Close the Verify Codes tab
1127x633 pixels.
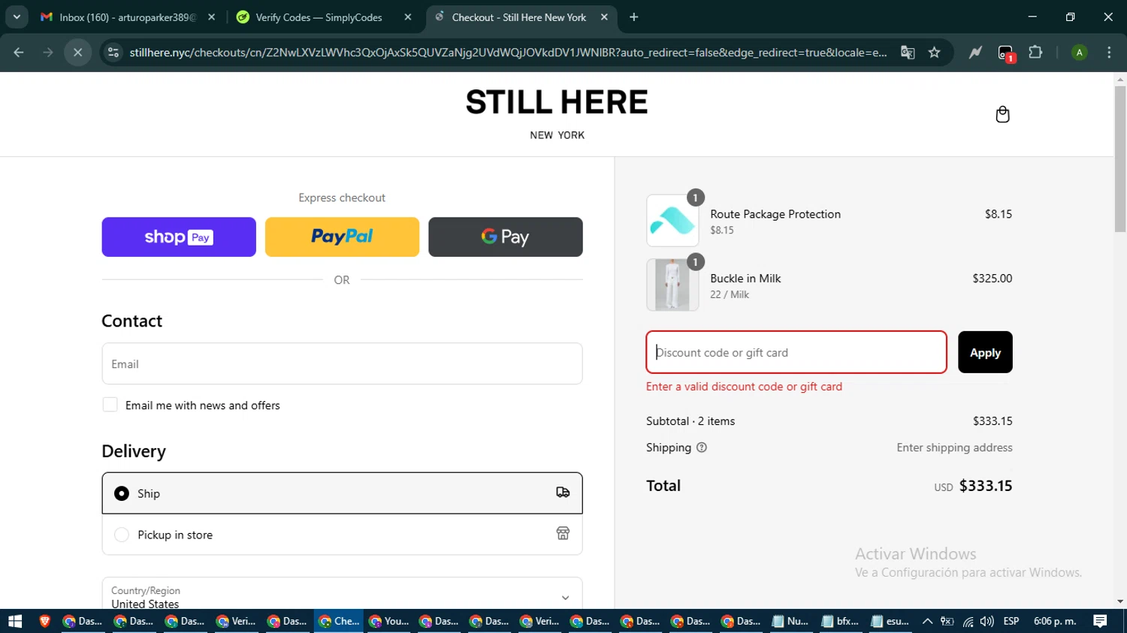click(x=408, y=17)
